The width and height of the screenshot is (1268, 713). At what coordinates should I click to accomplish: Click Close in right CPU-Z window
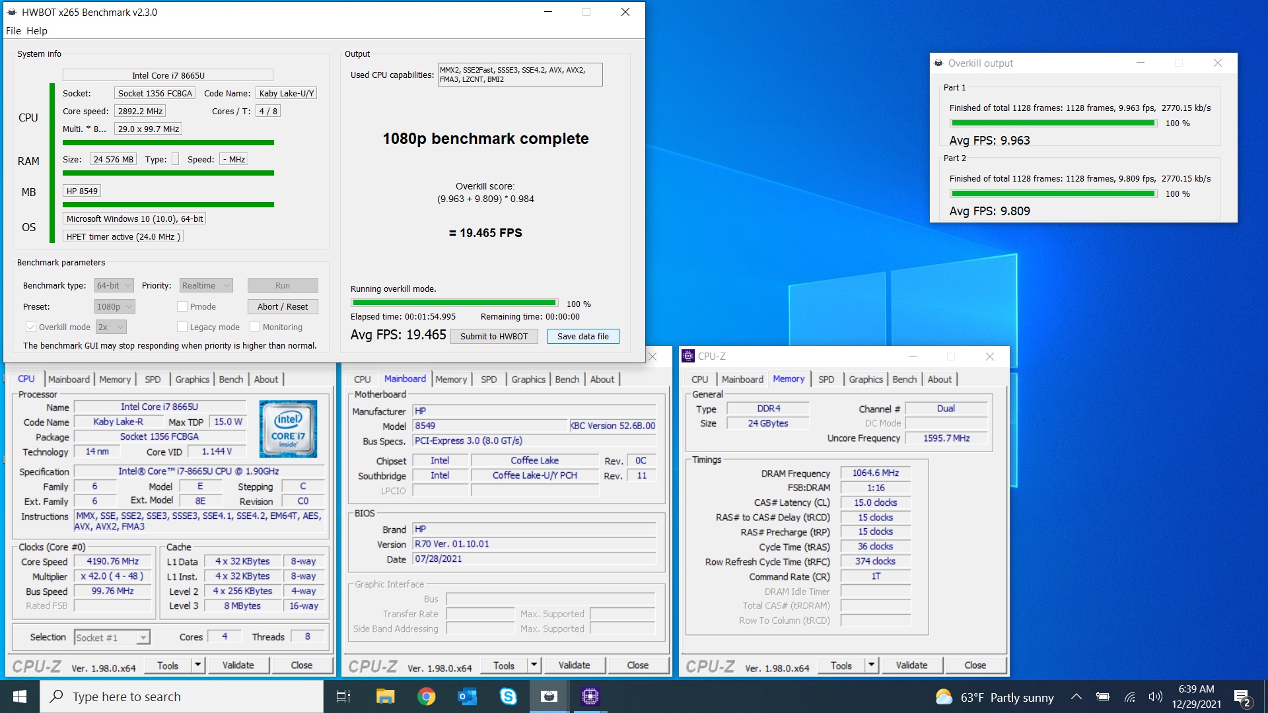click(975, 665)
